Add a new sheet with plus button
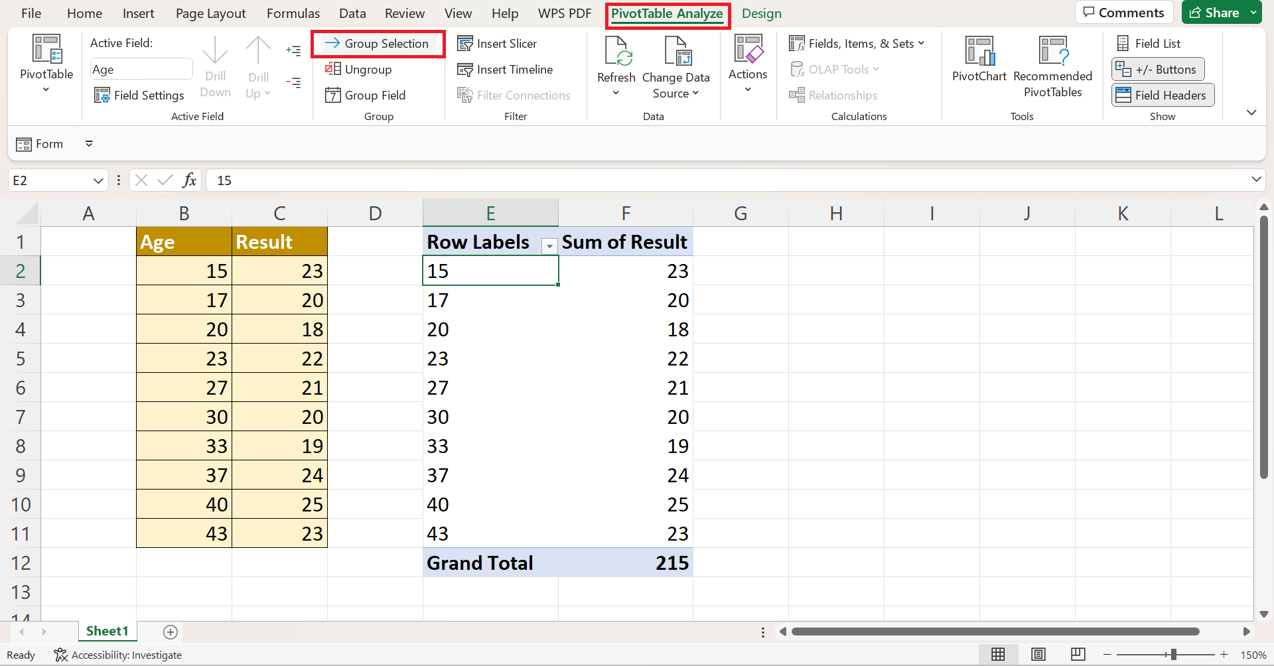 click(171, 632)
